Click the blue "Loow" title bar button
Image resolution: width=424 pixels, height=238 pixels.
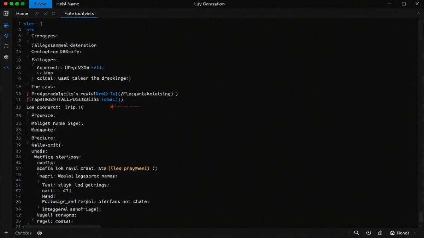[x=40, y=4]
